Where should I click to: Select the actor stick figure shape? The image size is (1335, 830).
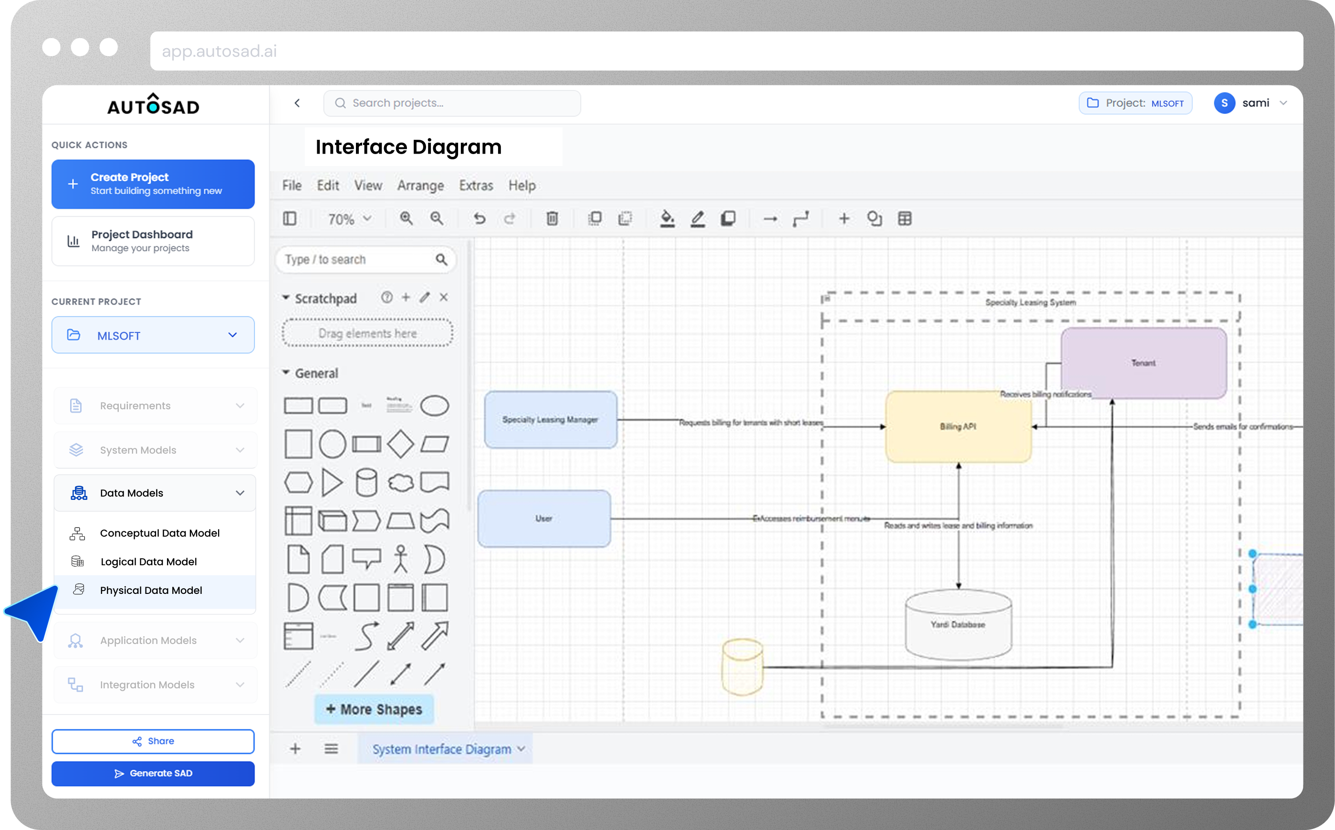tap(401, 560)
